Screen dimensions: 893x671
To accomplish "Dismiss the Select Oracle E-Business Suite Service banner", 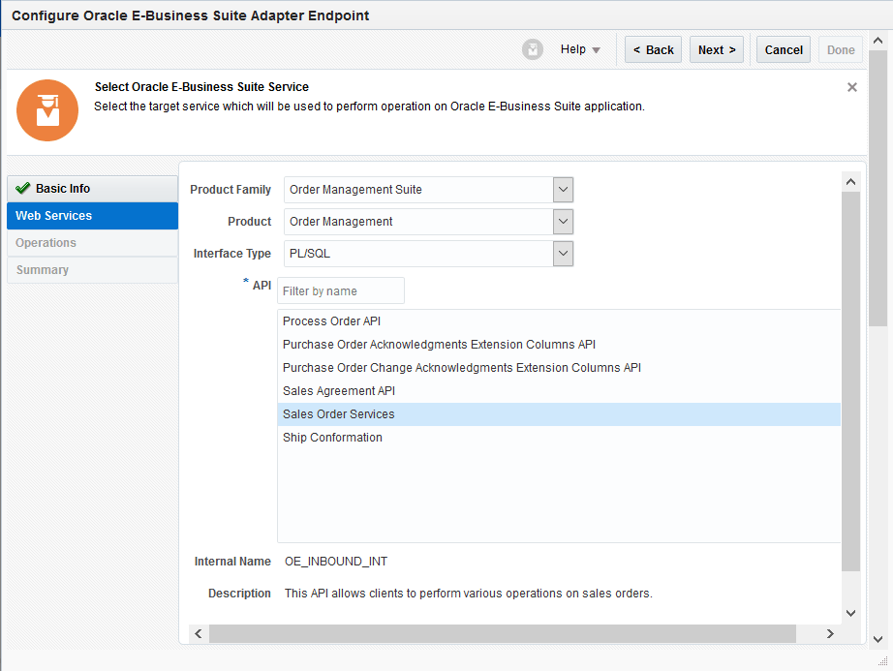I will pos(852,87).
